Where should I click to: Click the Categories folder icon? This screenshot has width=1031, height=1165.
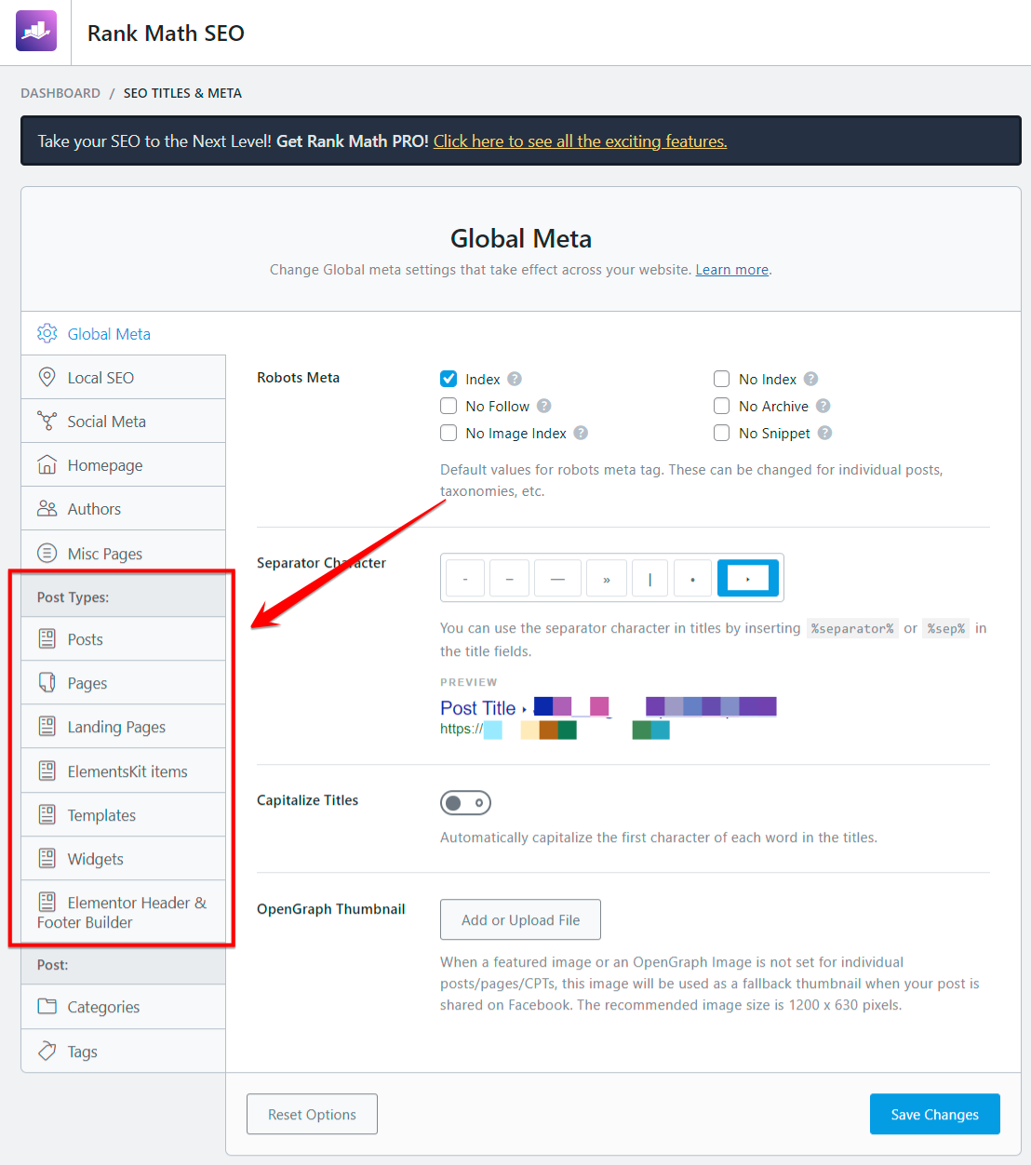pos(47,1006)
